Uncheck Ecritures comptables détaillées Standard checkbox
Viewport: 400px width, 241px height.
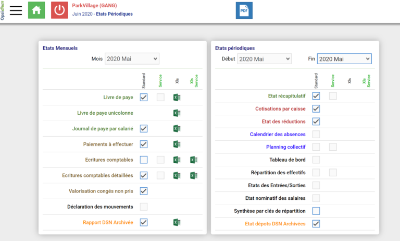(x=144, y=175)
